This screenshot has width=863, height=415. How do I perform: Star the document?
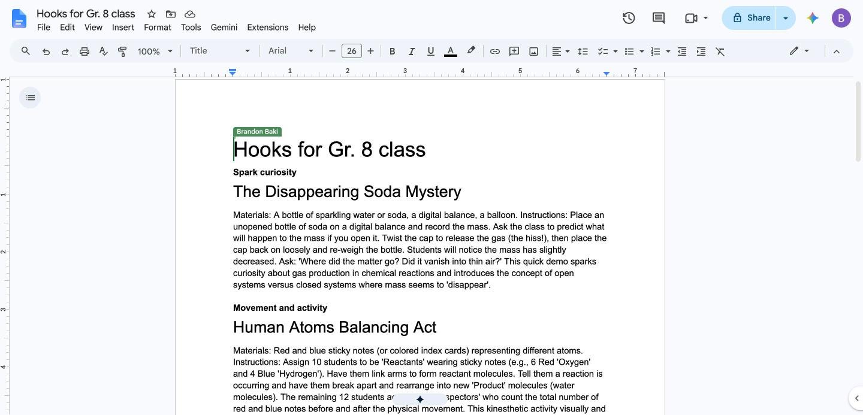tap(152, 14)
